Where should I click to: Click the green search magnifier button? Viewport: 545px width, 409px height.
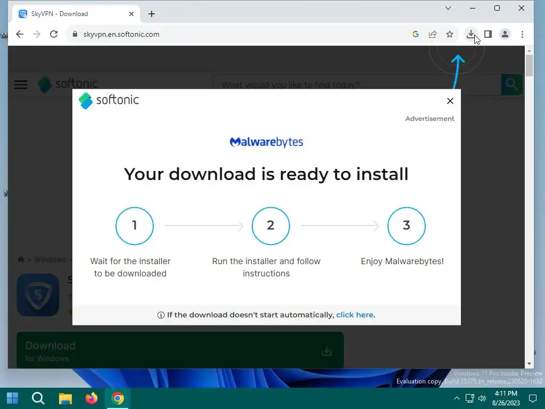[511, 85]
